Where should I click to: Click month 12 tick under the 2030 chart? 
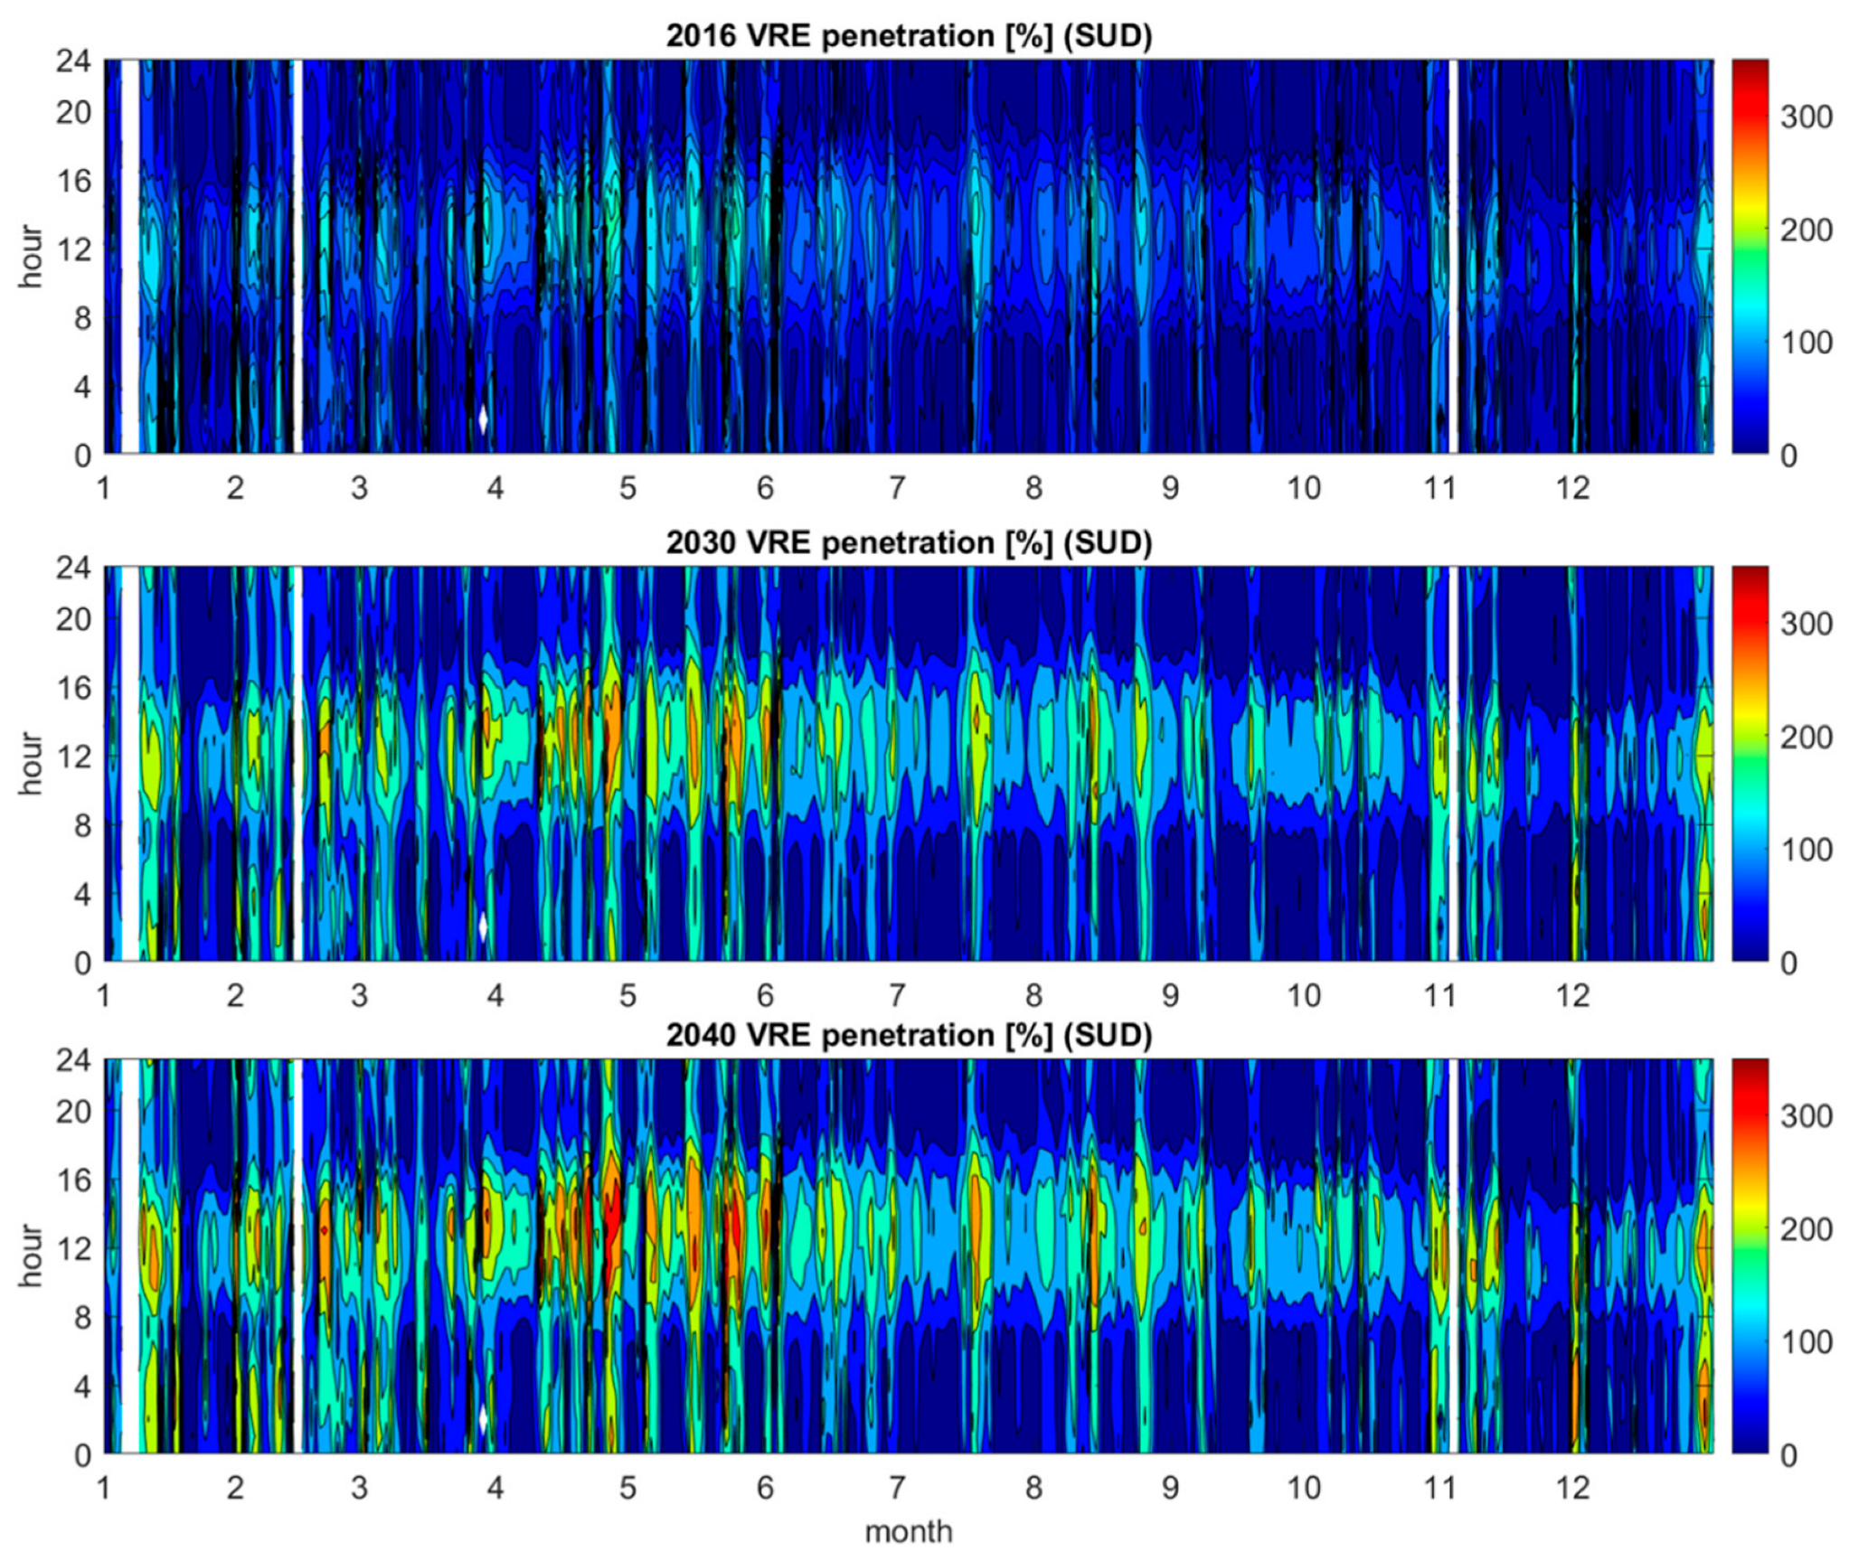(1572, 995)
